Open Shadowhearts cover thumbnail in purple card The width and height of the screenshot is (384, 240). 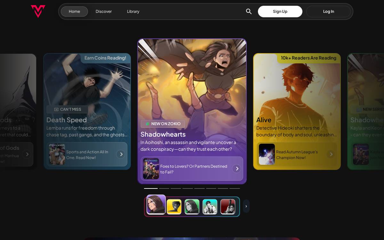(151, 169)
